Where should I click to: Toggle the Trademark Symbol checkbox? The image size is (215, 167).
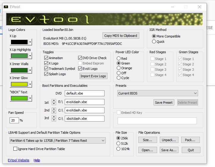60,69
